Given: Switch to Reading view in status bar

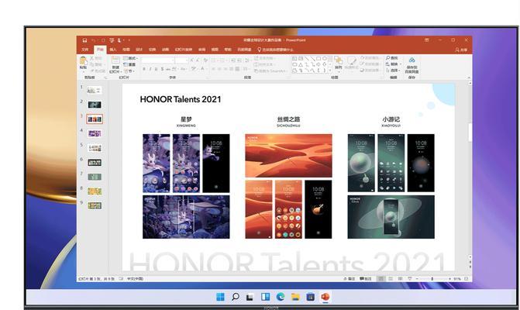Looking at the screenshot, I should click(x=401, y=279).
